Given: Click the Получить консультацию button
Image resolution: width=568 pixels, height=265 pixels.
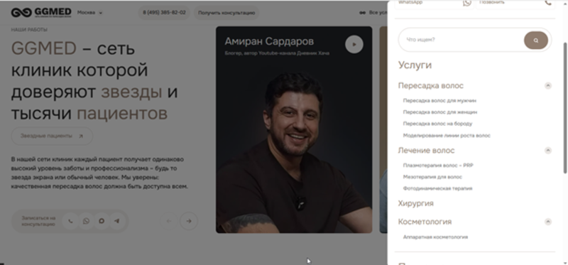Looking at the screenshot, I should 226,13.
